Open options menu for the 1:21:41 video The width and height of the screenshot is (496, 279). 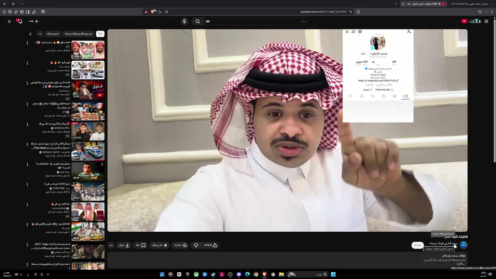tap(27, 43)
